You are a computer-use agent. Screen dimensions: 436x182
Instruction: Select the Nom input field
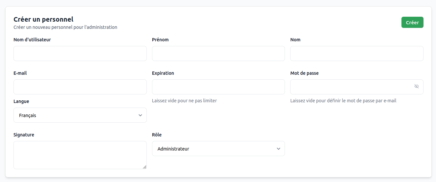[356, 53]
